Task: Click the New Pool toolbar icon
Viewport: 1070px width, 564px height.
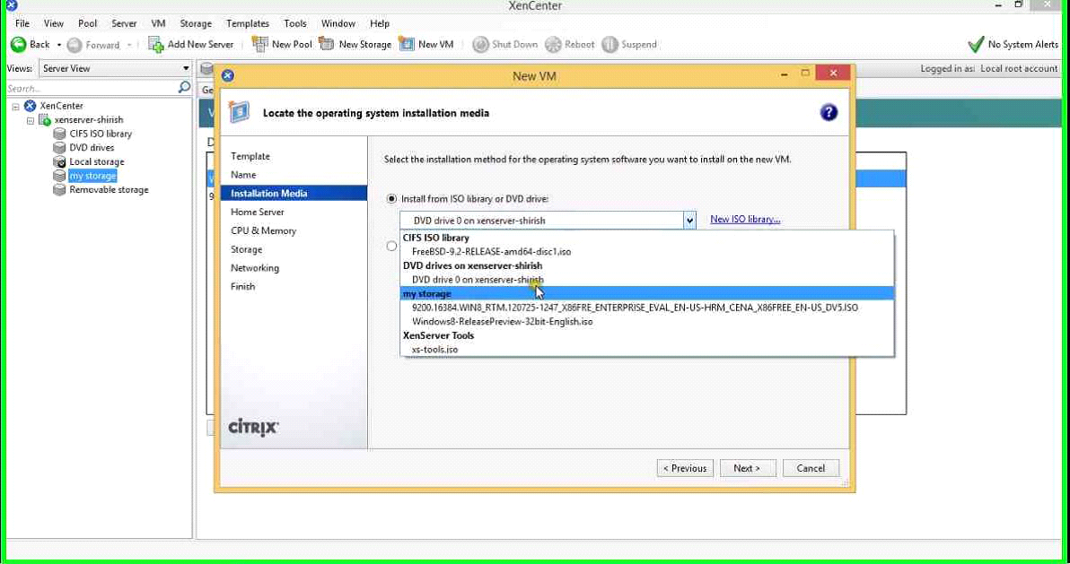Action: (x=260, y=44)
